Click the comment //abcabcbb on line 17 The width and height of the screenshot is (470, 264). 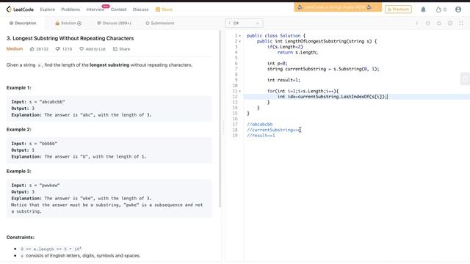[259, 124]
